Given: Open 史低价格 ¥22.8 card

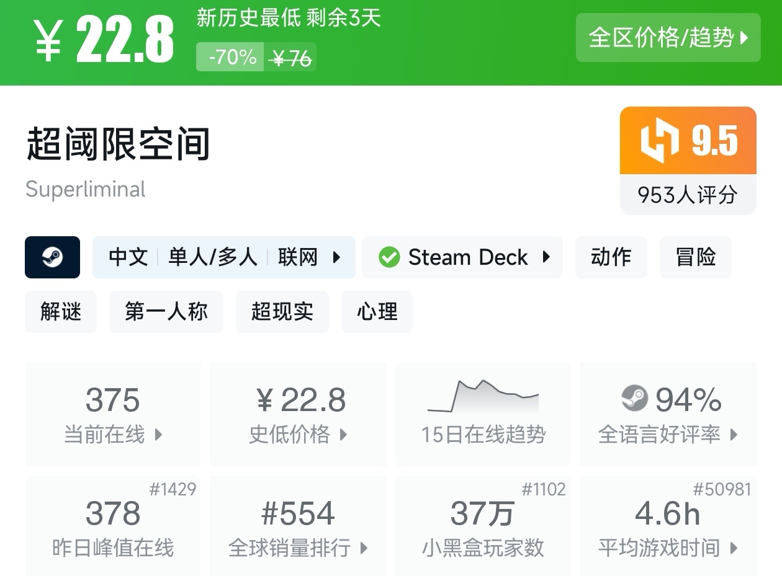Looking at the screenshot, I should tap(299, 414).
